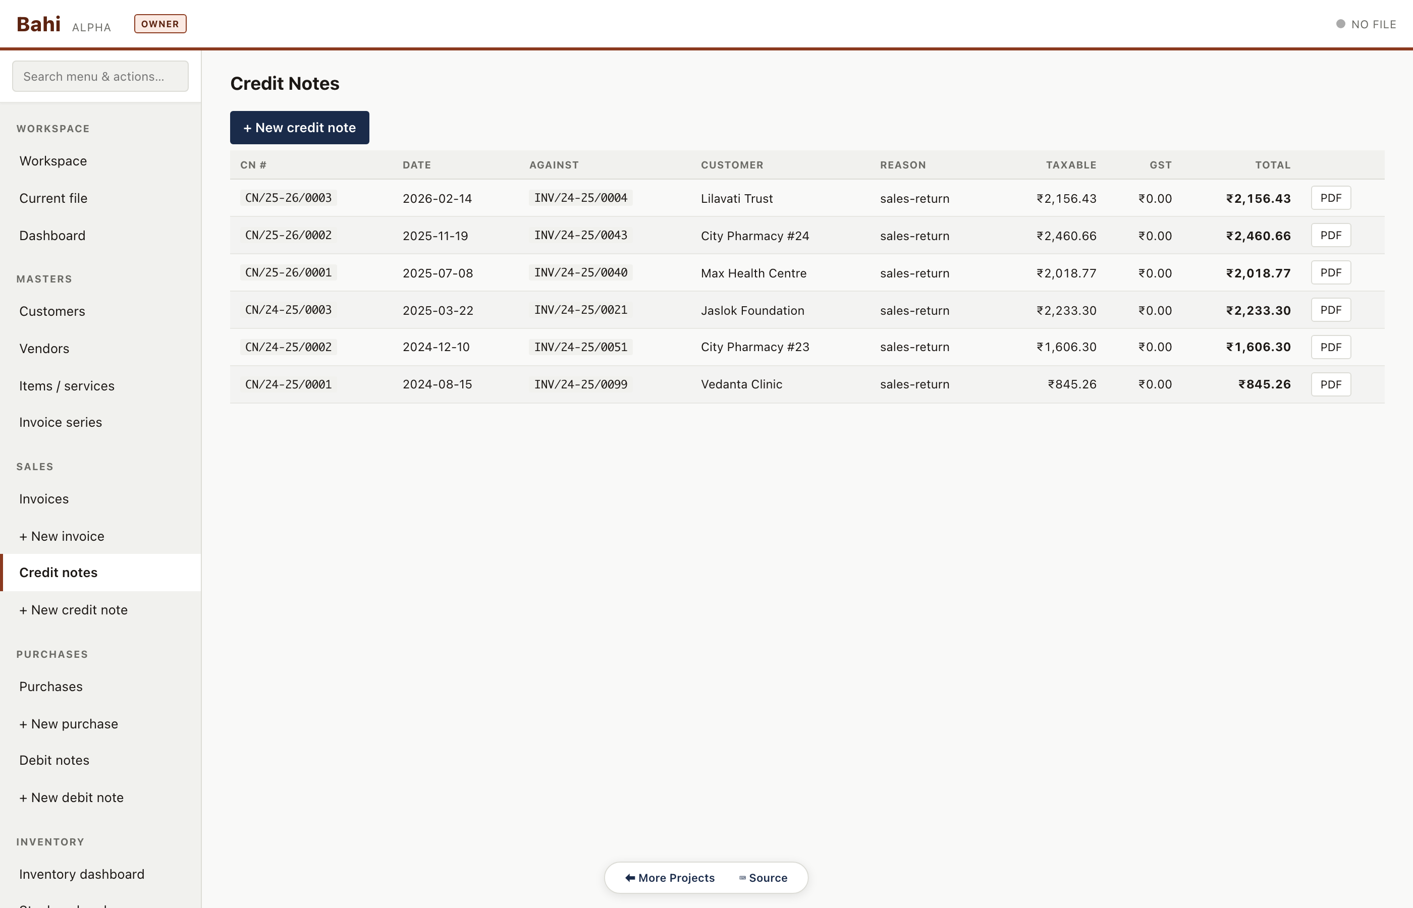Navigate to Invoices under Sales
1413x908 pixels.
point(44,499)
